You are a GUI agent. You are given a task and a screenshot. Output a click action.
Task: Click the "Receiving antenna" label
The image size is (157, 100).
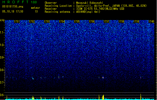[x=57, y=12]
